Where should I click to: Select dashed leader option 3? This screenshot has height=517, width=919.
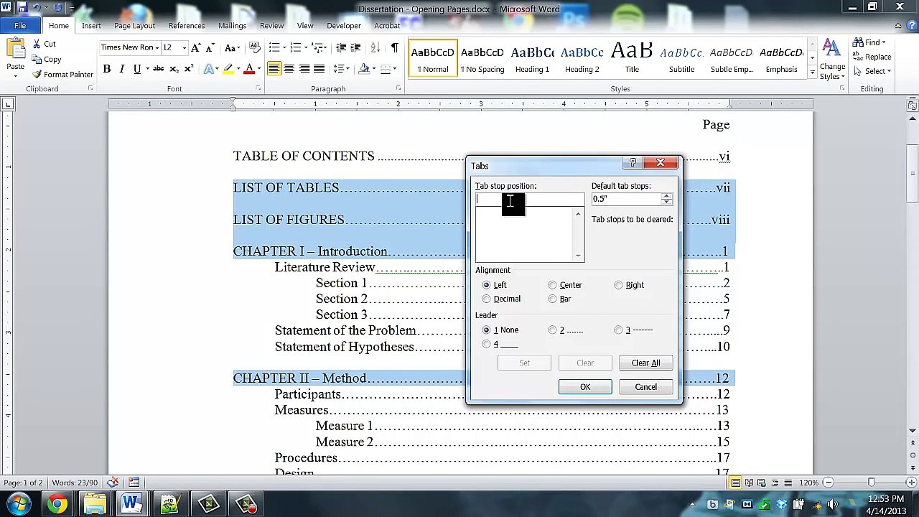point(618,330)
